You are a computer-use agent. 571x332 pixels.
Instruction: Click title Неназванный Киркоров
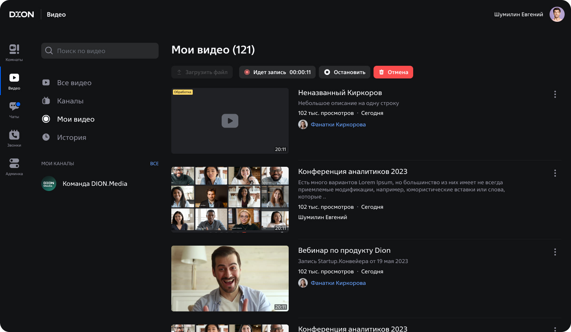pyautogui.click(x=340, y=93)
